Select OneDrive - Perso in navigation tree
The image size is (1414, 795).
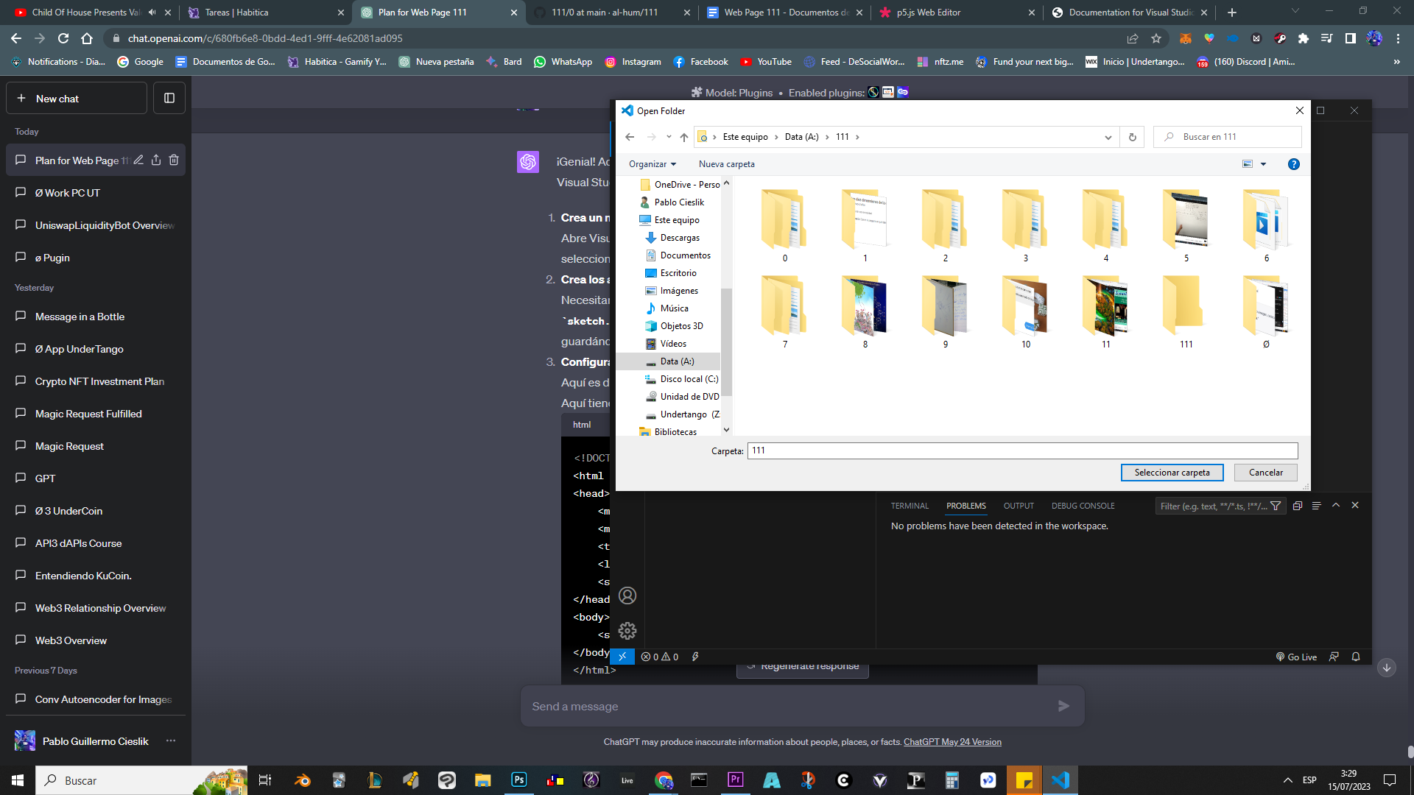[686, 185]
